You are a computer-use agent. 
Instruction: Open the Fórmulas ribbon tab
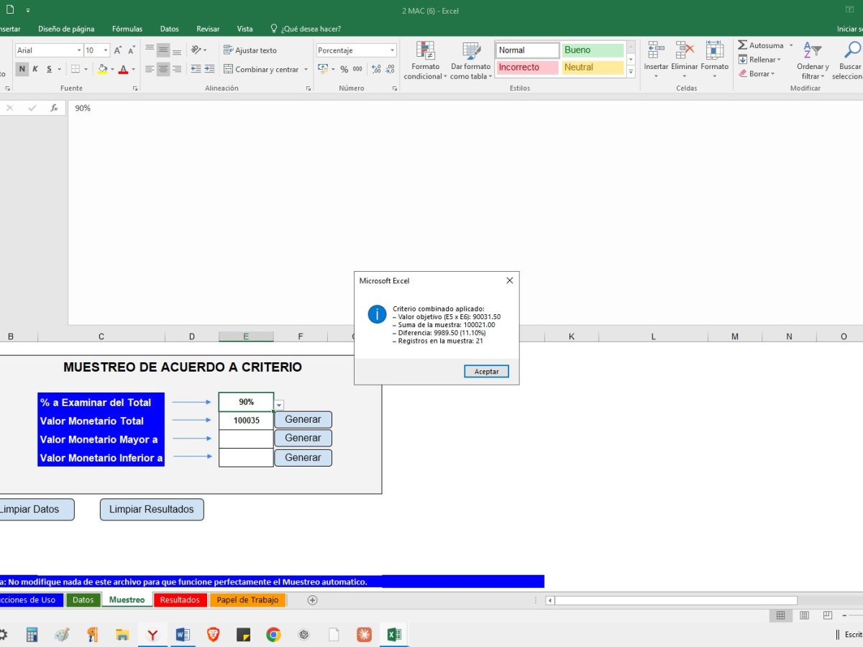point(127,29)
